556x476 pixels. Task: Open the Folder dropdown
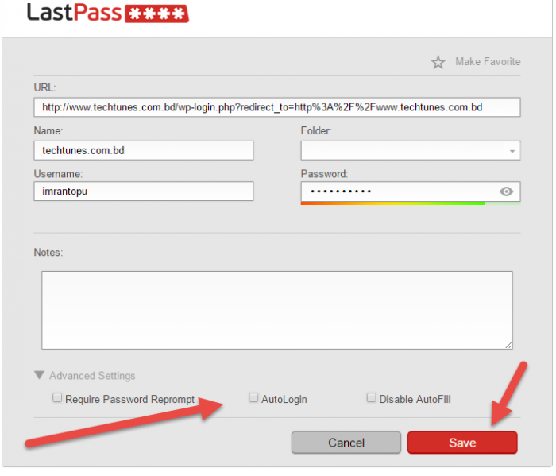pos(412,151)
